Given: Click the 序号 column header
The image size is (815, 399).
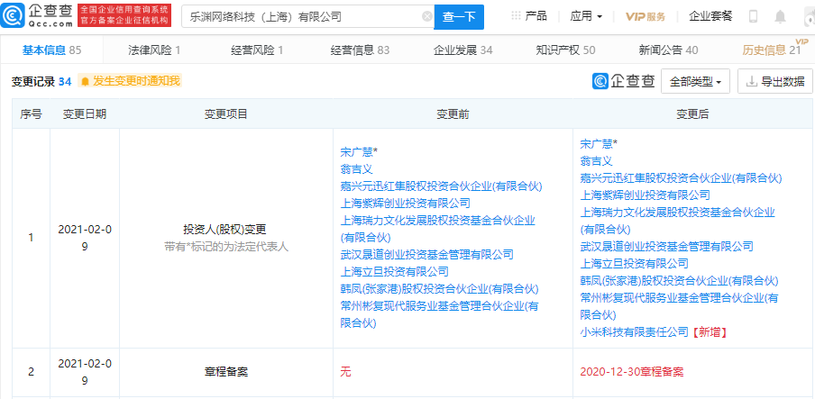Looking at the screenshot, I should tap(32, 113).
